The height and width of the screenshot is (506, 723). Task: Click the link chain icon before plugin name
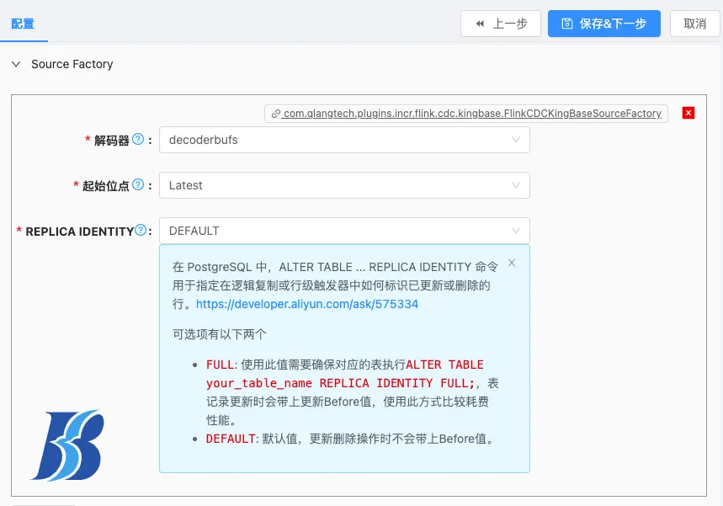tap(276, 114)
